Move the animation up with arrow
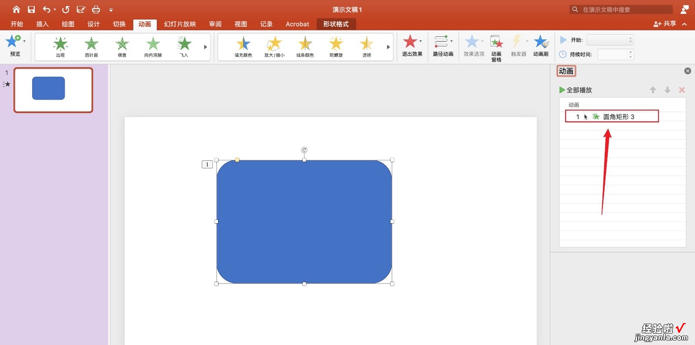695x345 pixels. point(653,90)
